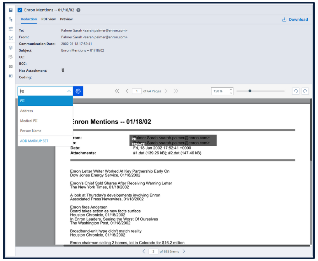Choose Person Name markup set option
The height and width of the screenshot is (261, 318).
31,131
